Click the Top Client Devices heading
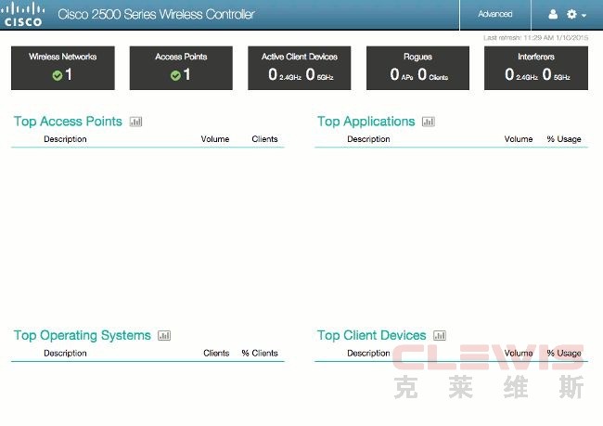The image size is (603, 426). 371,336
